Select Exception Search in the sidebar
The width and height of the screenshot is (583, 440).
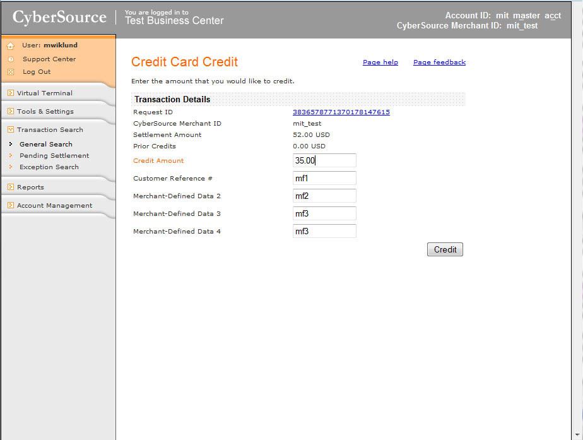(x=49, y=167)
